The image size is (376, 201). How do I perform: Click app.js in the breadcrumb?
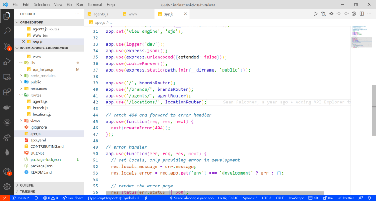100,22
